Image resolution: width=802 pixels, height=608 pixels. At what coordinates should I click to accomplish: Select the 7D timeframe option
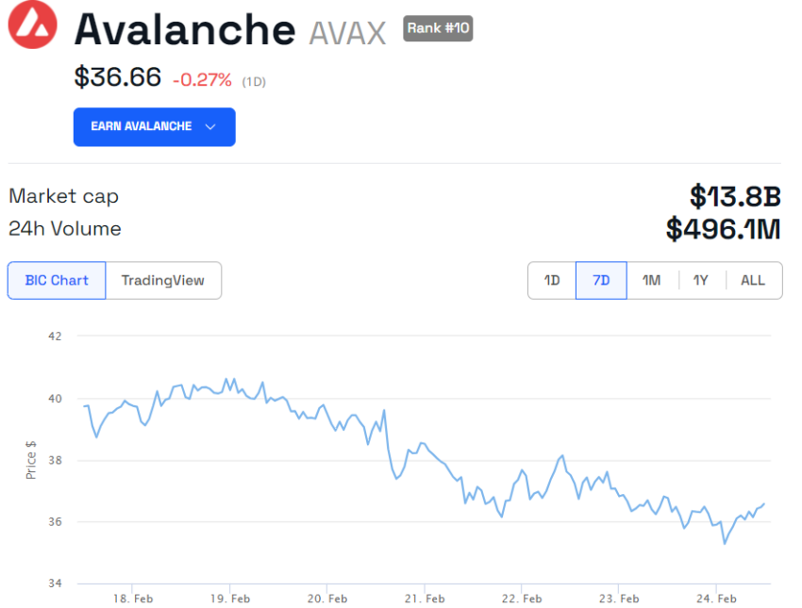click(601, 280)
